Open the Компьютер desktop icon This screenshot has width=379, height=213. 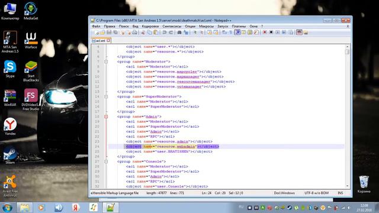10,11
